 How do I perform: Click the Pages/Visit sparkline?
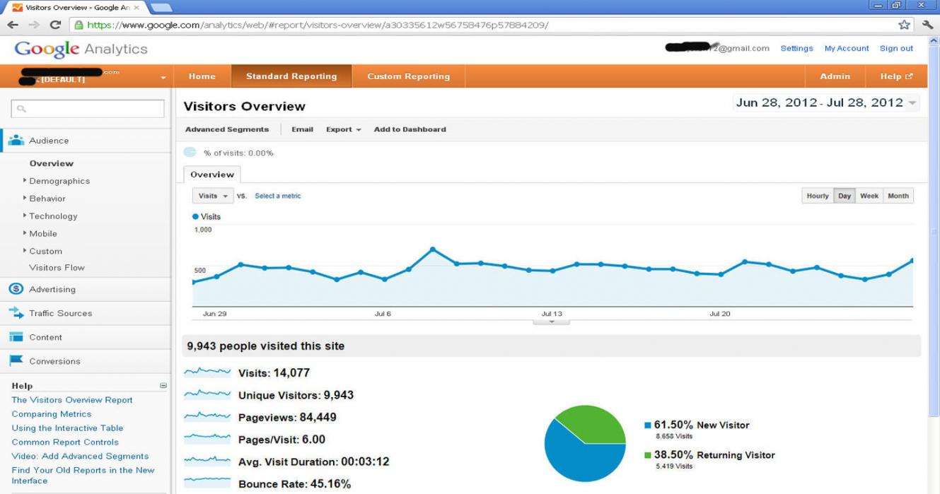(207, 439)
